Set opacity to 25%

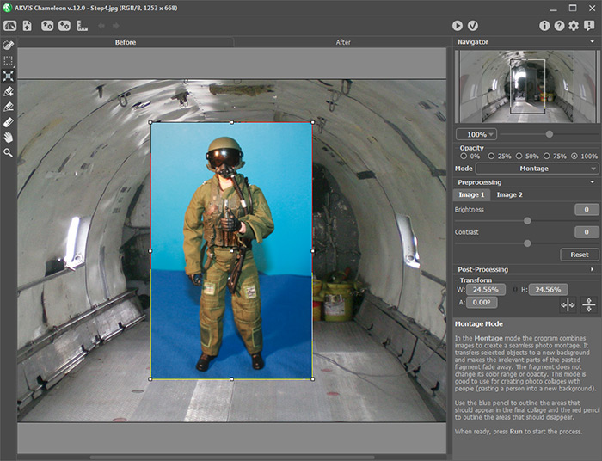(491, 157)
